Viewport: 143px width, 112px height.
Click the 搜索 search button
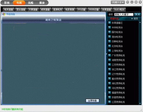(x=137, y=14)
